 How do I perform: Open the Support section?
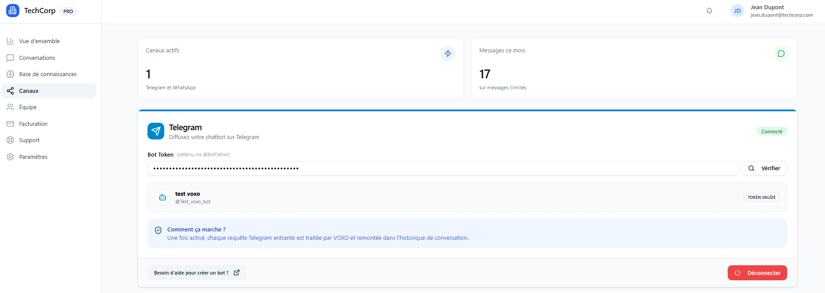49,140
